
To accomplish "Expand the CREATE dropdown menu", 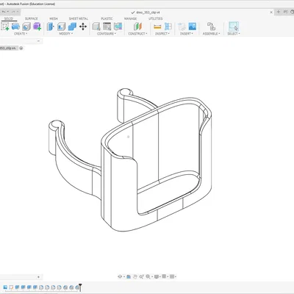I will click(21, 34).
